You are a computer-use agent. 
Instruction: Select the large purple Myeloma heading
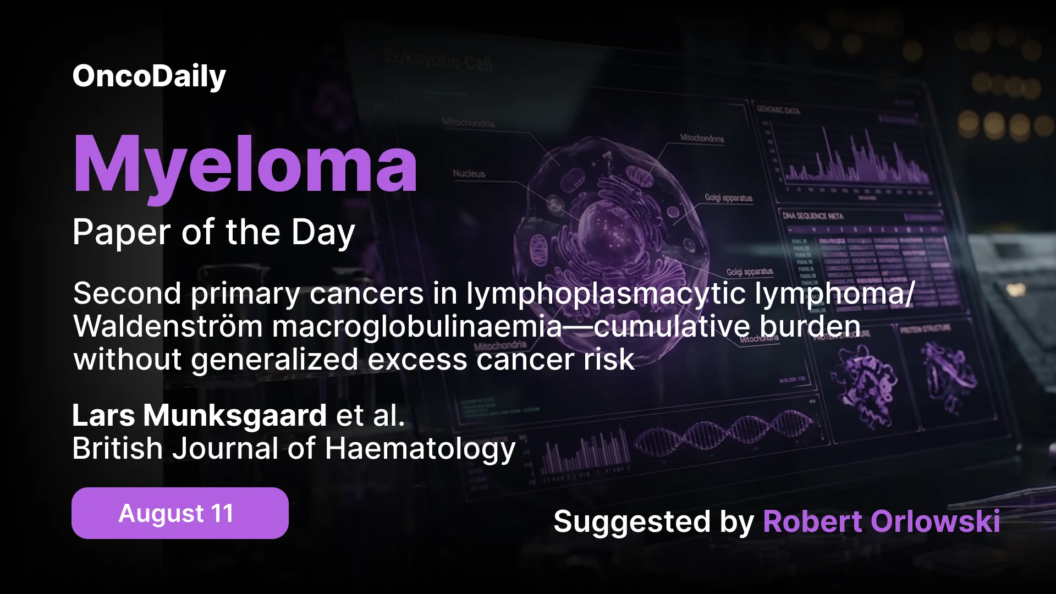tap(245, 166)
